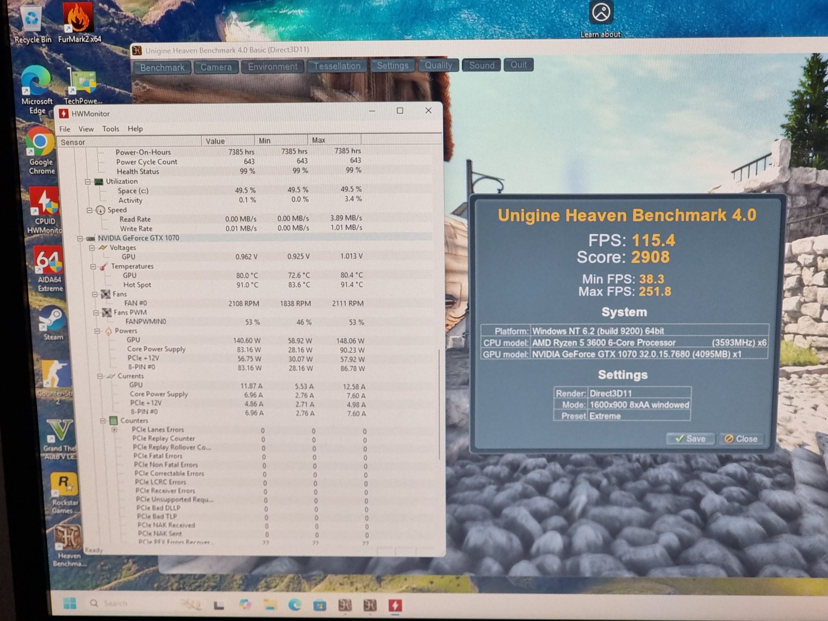Open the View menu in HWMonitor
The image size is (828, 621).
pos(86,129)
